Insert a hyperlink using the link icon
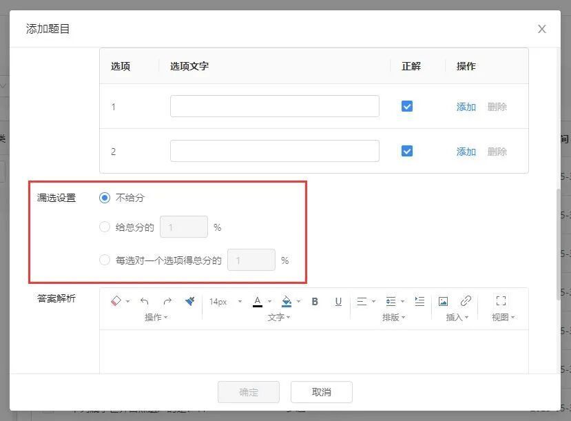571x421 pixels. [x=465, y=300]
